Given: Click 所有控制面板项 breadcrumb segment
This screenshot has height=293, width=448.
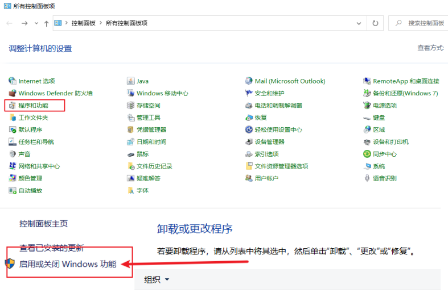Looking at the screenshot, I should click(126, 23).
